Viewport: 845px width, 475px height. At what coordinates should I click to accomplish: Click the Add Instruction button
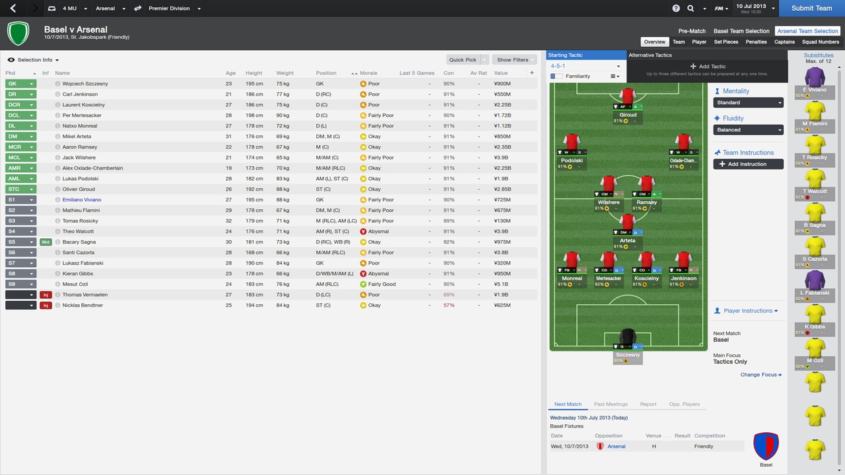[x=748, y=164]
